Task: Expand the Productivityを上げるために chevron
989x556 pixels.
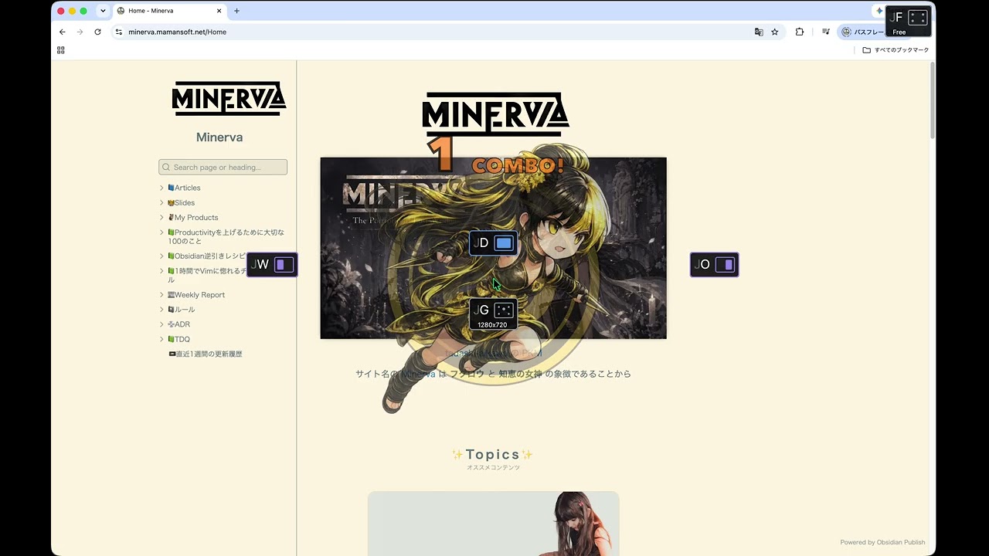Action: click(x=161, y=232)
